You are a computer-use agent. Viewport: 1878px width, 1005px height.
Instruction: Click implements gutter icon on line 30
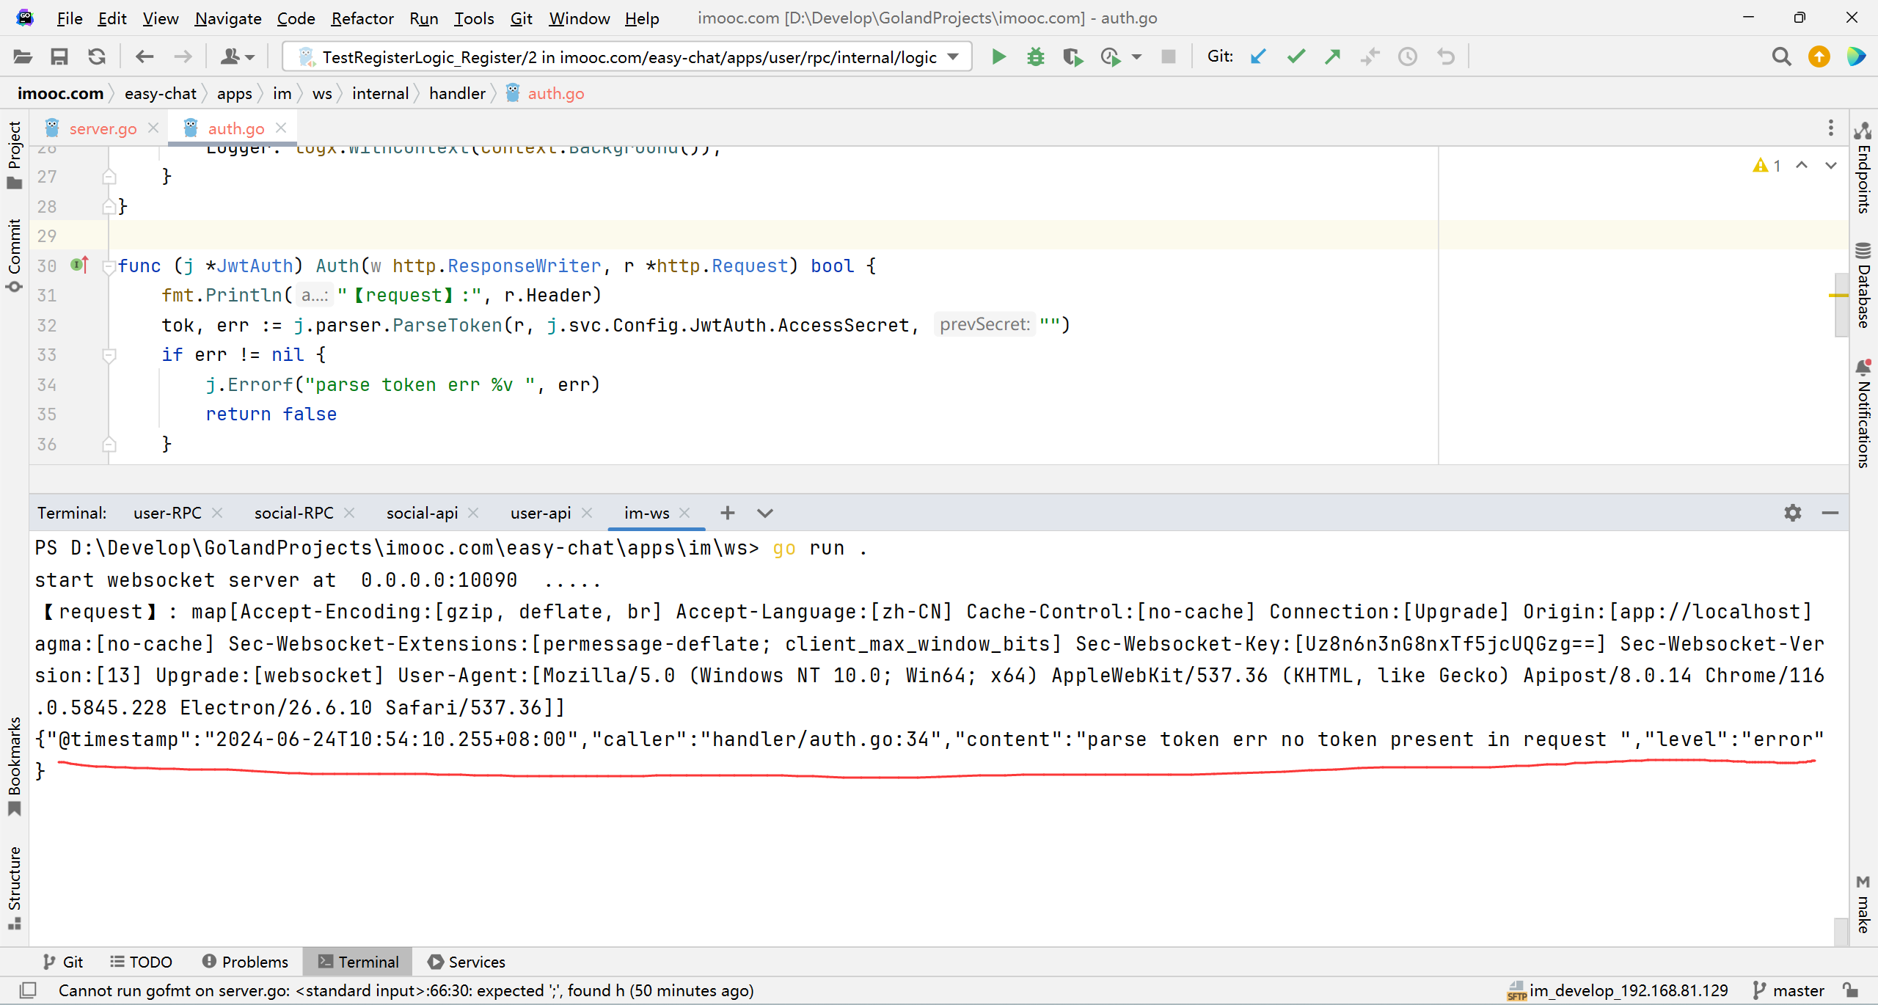click(79, 265)
